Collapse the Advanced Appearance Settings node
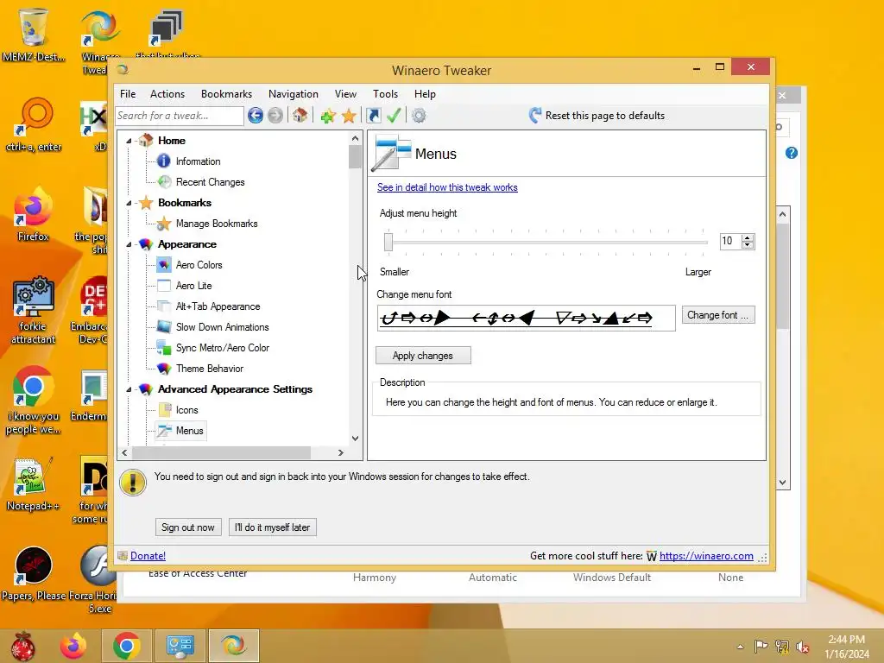This screenshot has height=663, width=884. [129, 389]
